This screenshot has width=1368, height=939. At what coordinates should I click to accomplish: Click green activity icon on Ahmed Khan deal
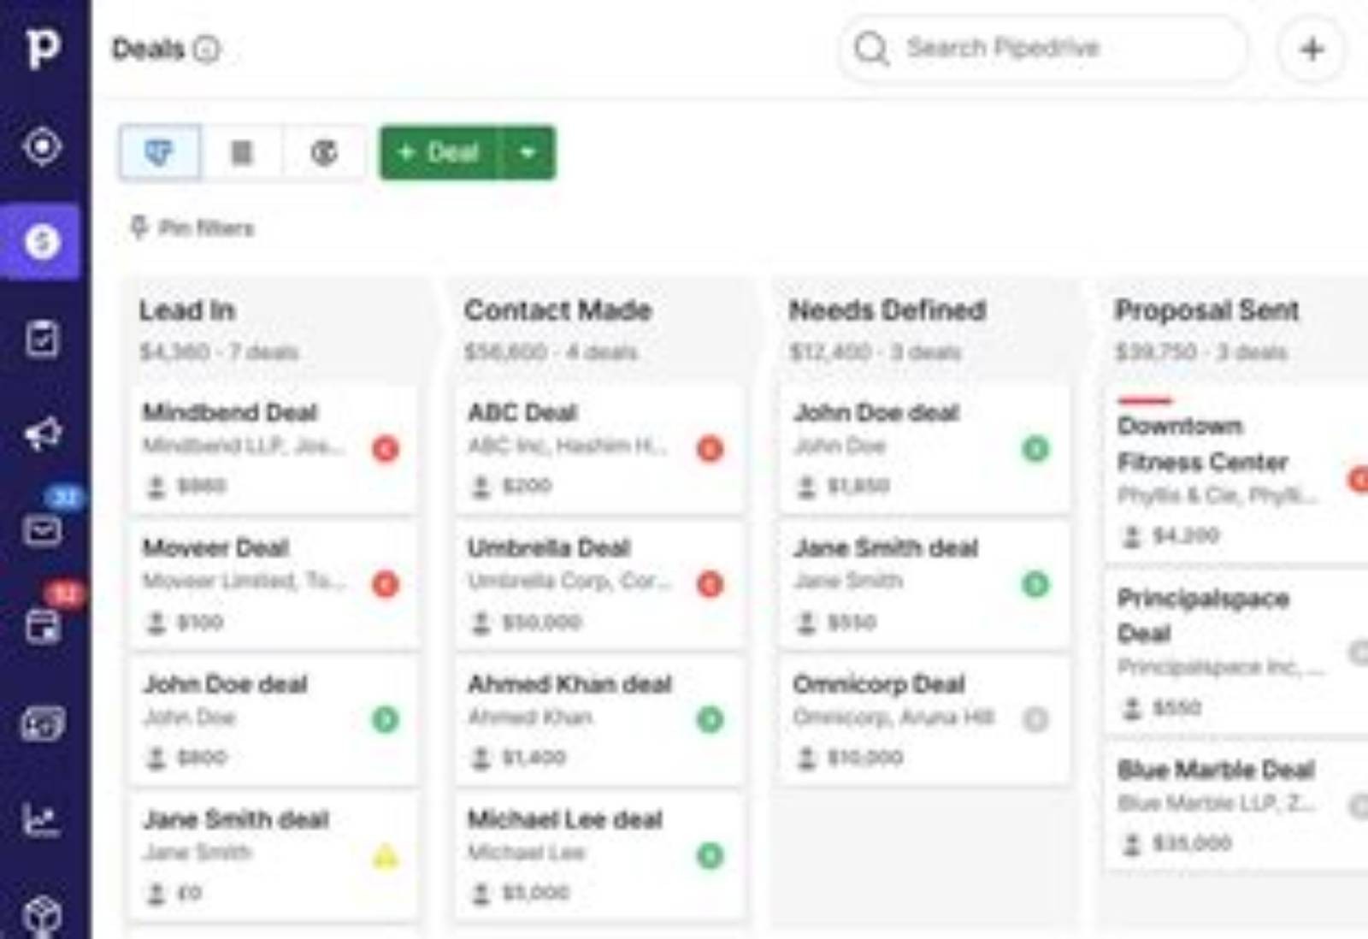[x=711, y=719]
